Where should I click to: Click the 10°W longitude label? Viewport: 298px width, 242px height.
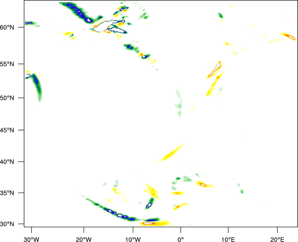coord(133,239)
